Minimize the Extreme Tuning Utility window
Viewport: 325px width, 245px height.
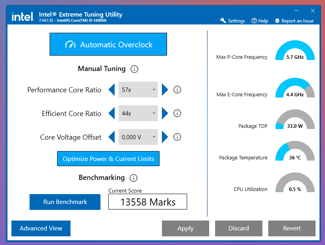296,11
